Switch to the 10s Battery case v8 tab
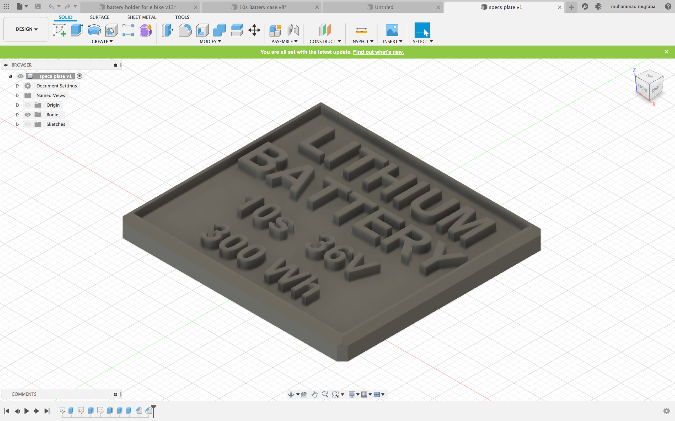This screenshot has height=421, width=675. 262,7
